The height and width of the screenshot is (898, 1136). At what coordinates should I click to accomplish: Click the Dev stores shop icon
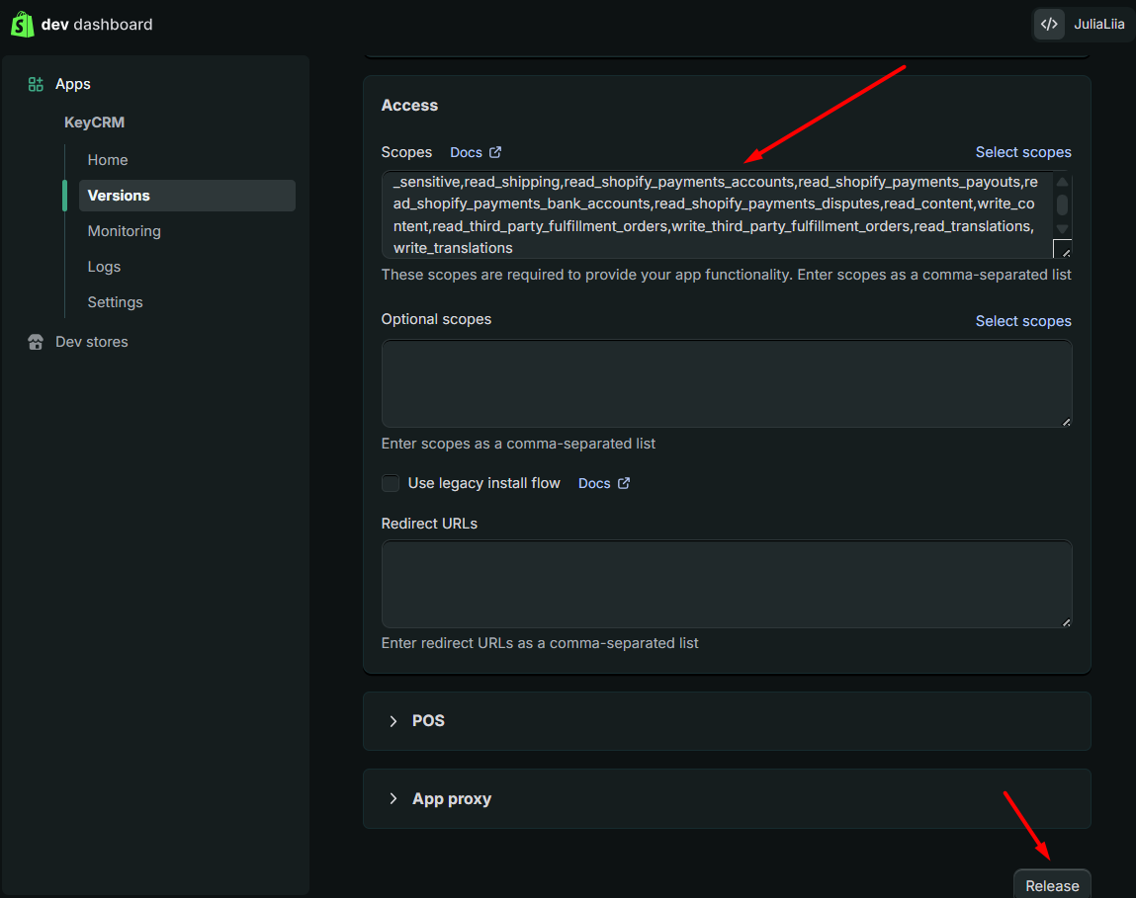pos(36,342)
